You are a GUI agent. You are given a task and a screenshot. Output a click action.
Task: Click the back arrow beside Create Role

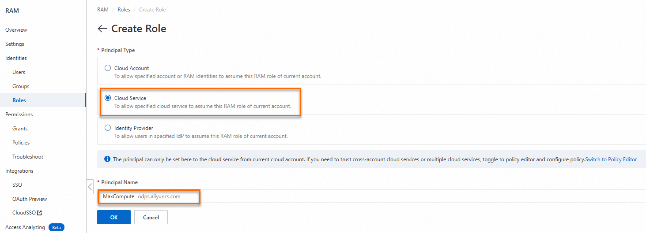102,29
